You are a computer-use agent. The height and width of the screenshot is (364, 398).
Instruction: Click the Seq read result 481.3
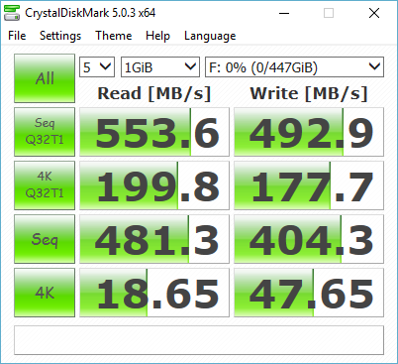pos(154,239)
